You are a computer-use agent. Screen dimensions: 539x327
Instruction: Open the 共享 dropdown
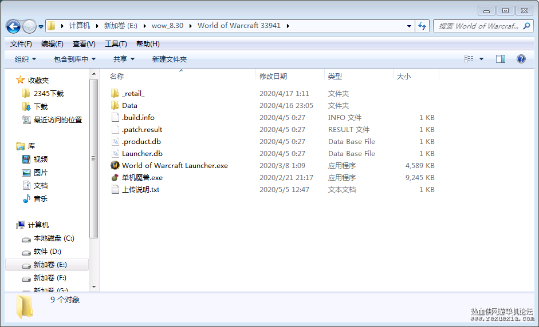[x=124, y=59]
